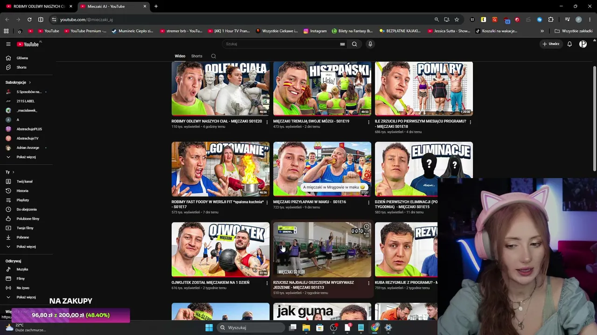Select the Wideo channel tab
This screenshot has width=597, height=335.
(x=180, y=56)
